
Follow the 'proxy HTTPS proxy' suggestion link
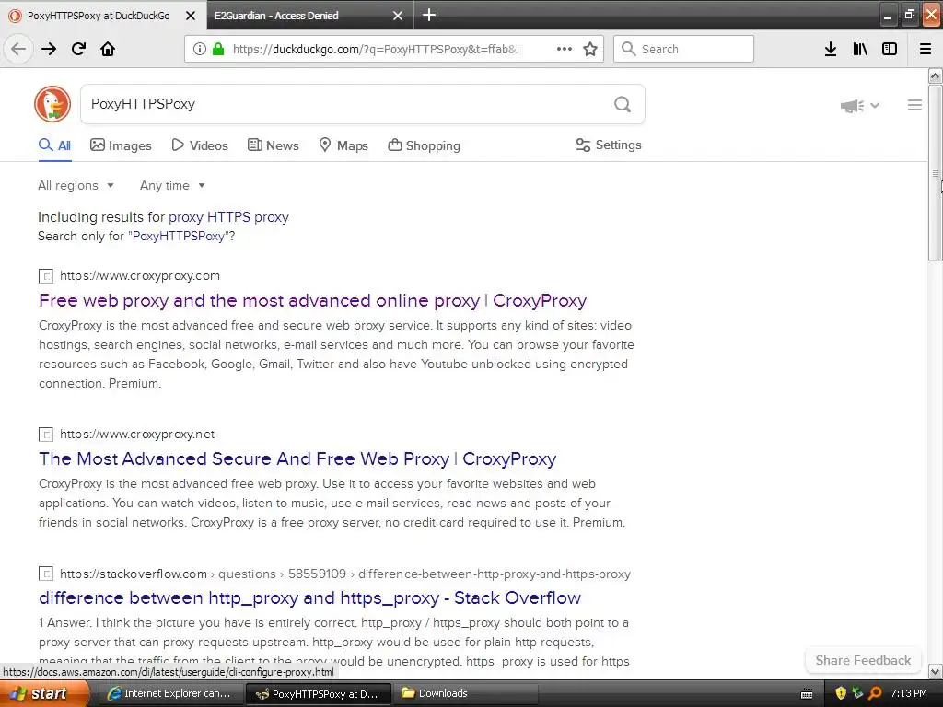[228, 217]
